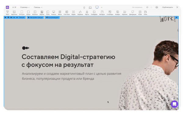
Task: Select the Слайдеры sliders tool
Action: click(x=94, y=13)
